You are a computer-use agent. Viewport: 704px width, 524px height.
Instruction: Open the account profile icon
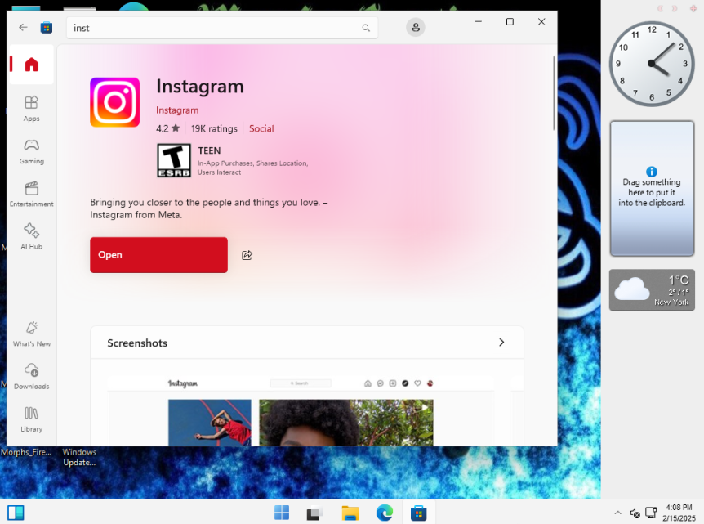click(x=416, y=28)
